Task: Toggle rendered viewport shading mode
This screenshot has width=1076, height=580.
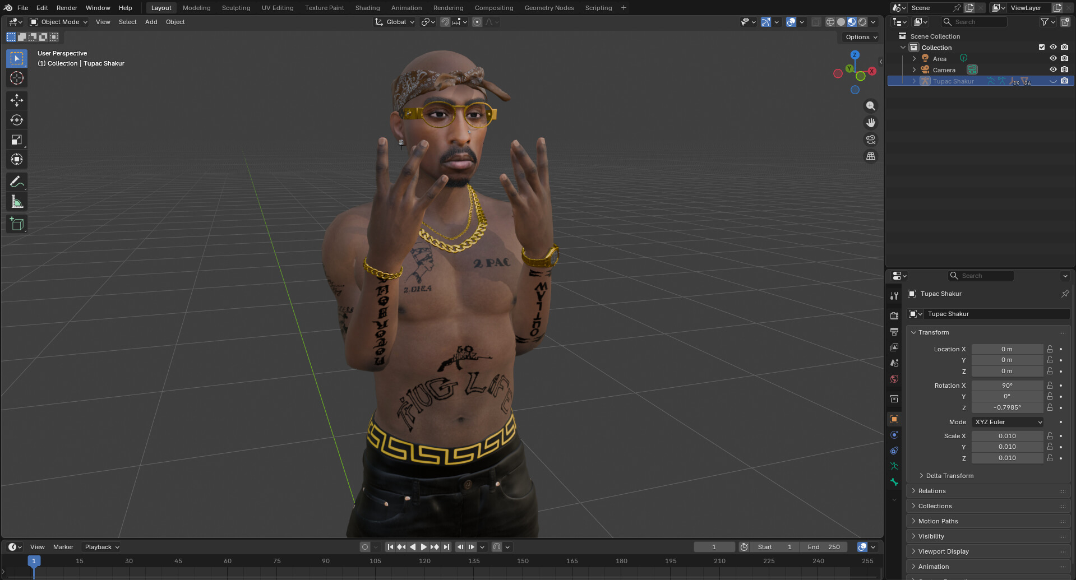Action: click(x=862, y=22)
